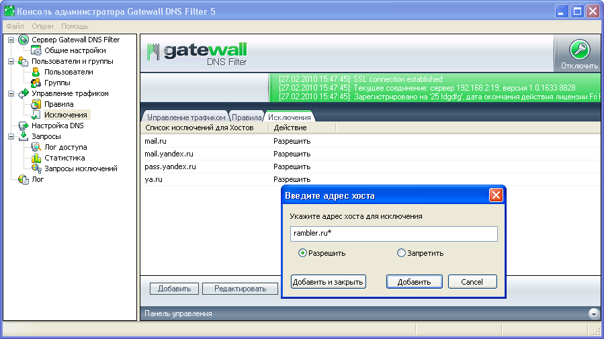The height and width of the screenshot is (339, 604).
Task: Click the Запросы download icon
Action: pyautogui.click(x=24, y=136)
